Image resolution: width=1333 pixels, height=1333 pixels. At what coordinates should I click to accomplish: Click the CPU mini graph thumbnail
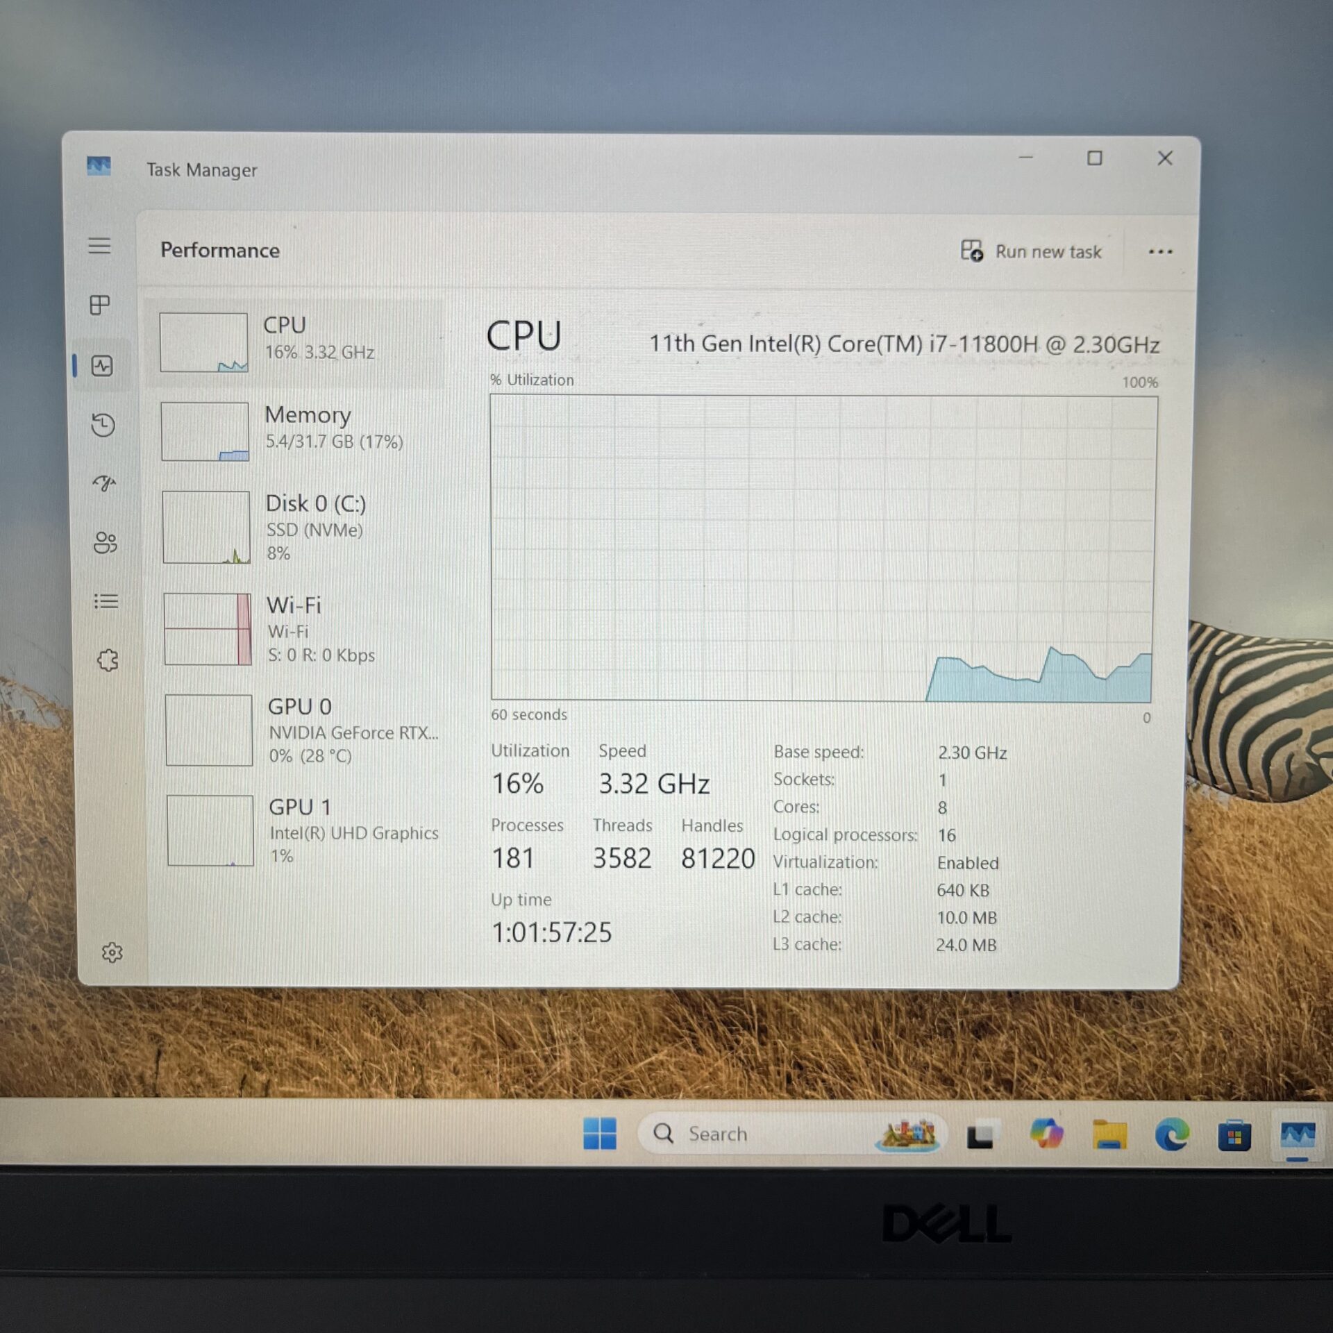click(203, 342)
